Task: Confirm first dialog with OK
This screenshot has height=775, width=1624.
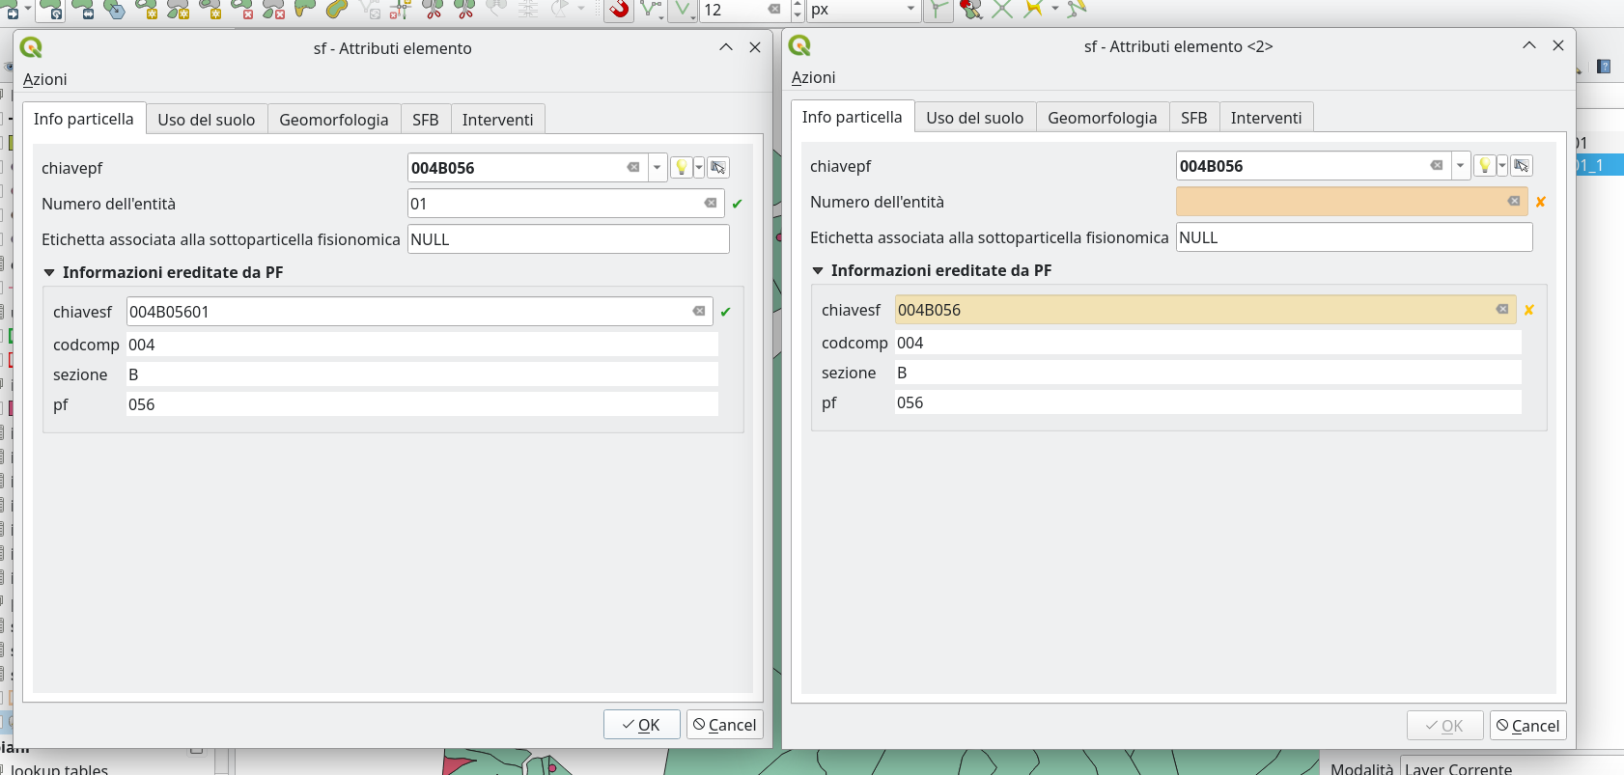Action: 642,725
